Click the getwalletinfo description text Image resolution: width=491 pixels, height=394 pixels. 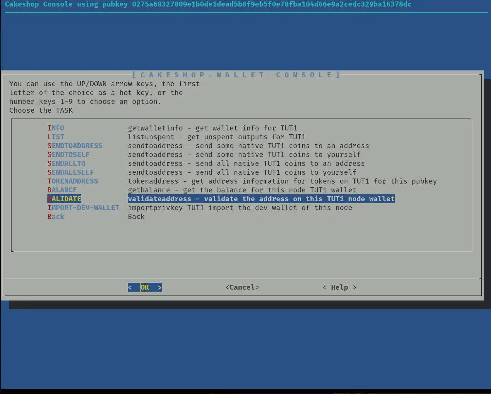tap(212, 128)
